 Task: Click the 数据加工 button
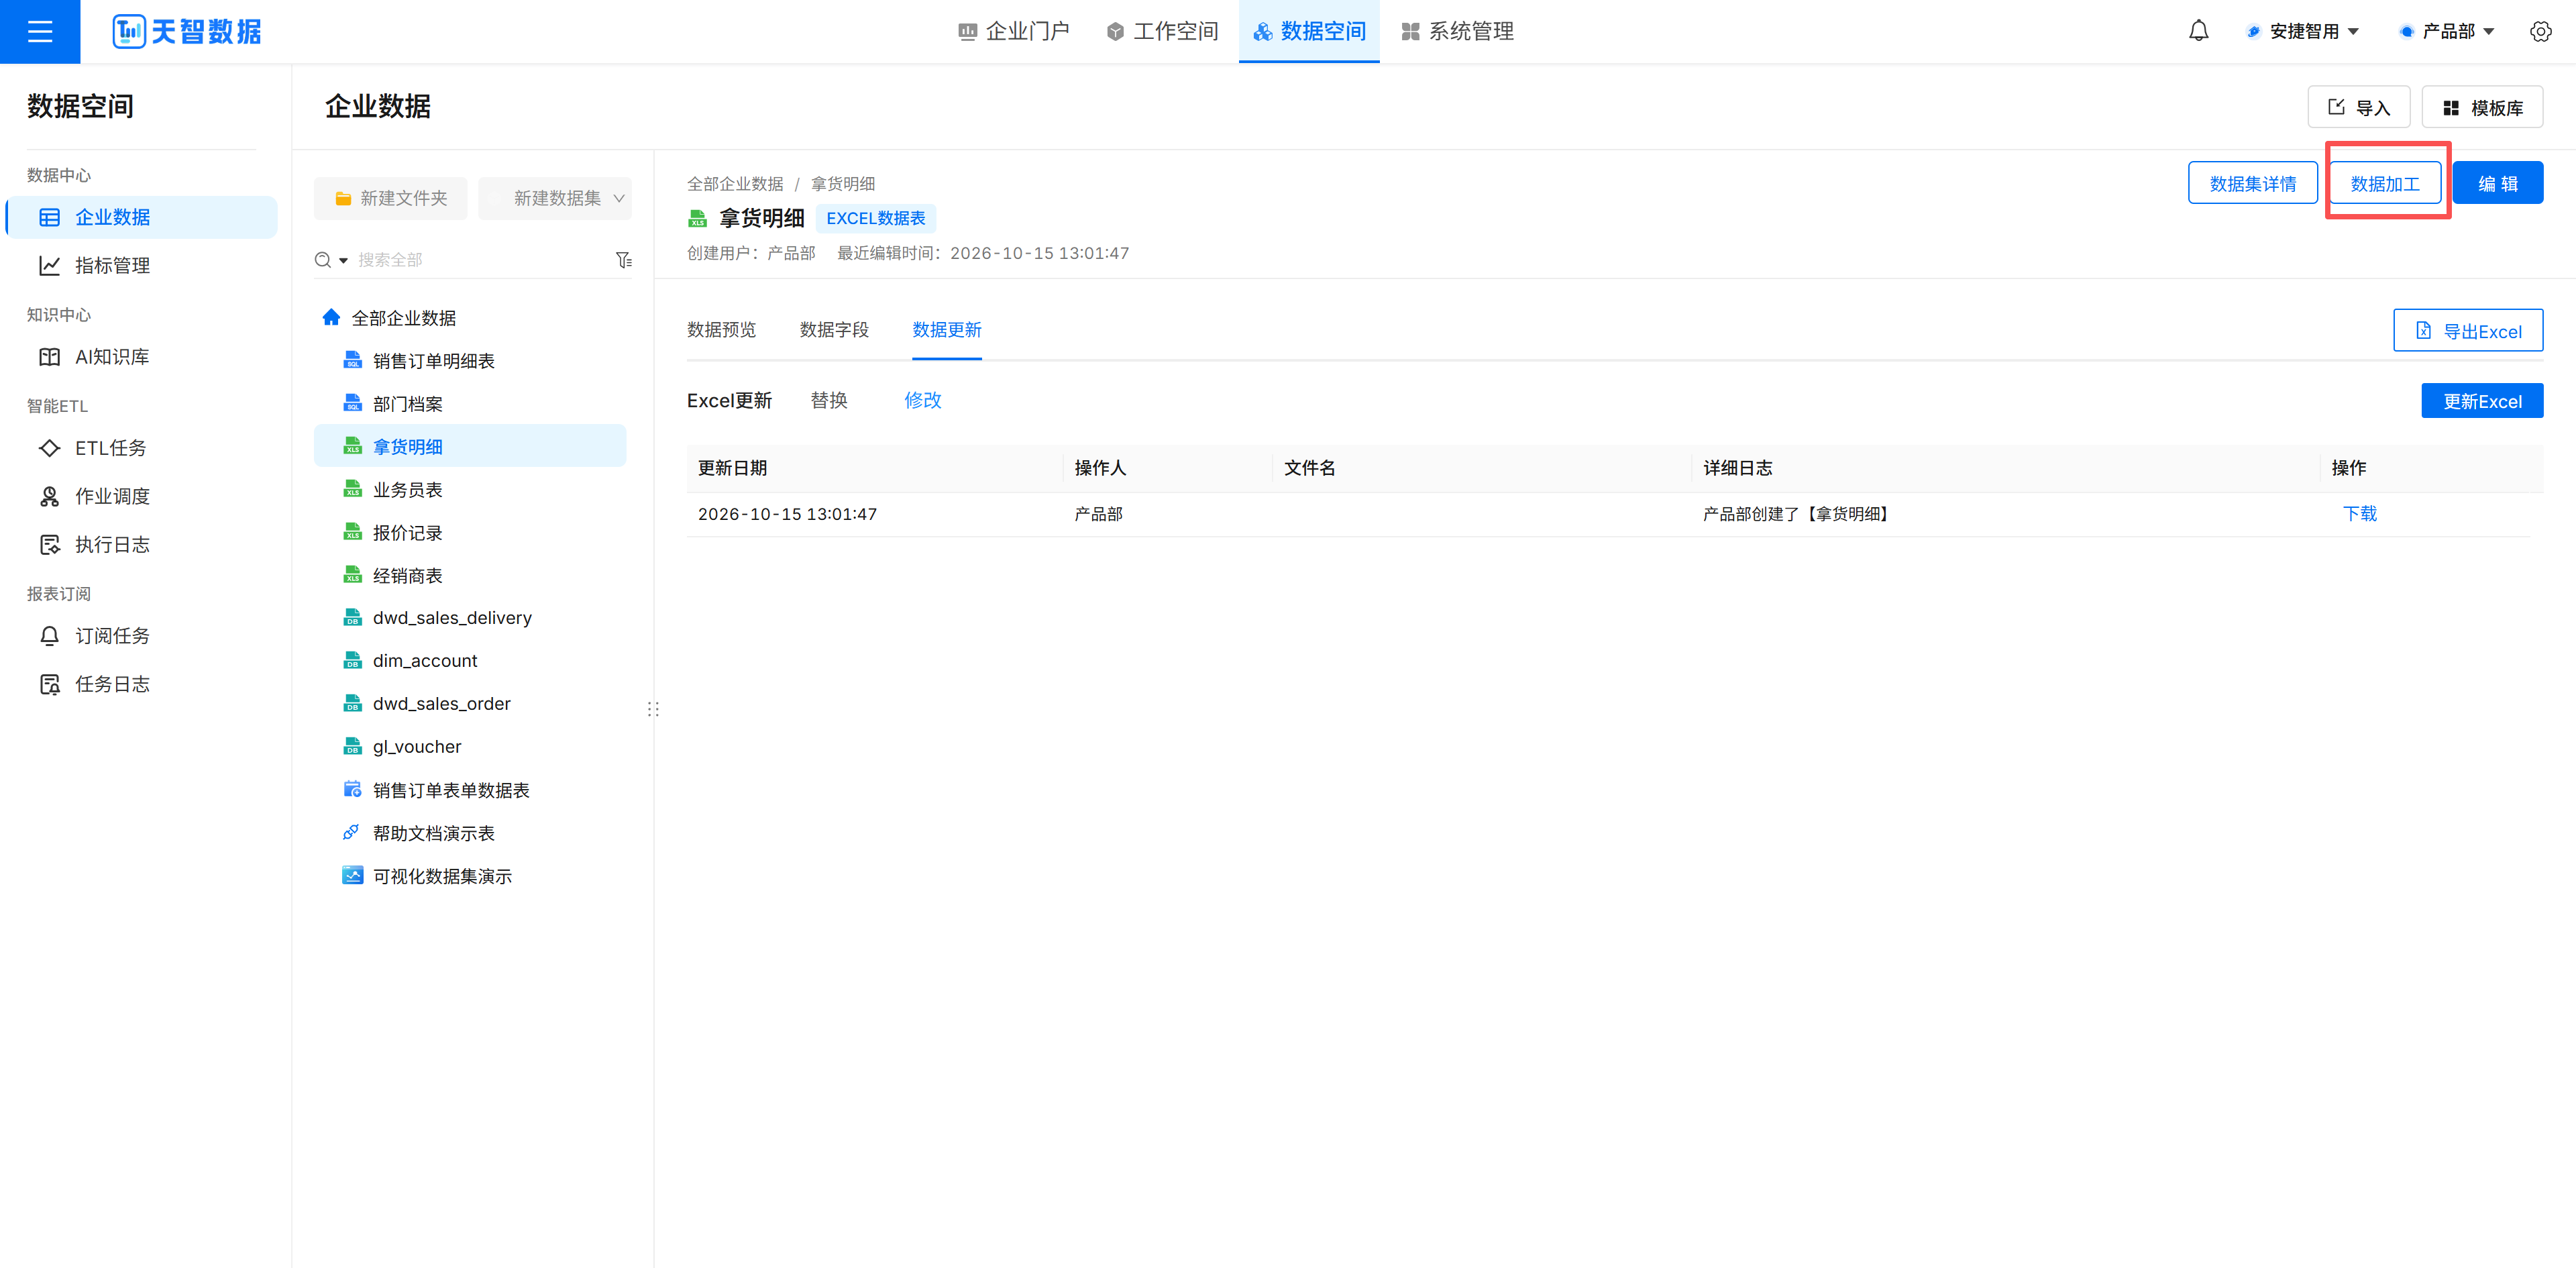tap(2385, 183)
